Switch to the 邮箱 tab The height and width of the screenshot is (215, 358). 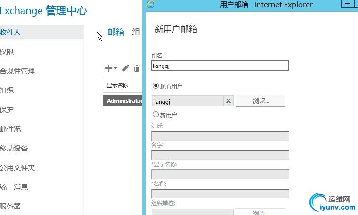(x=116, y=32)
